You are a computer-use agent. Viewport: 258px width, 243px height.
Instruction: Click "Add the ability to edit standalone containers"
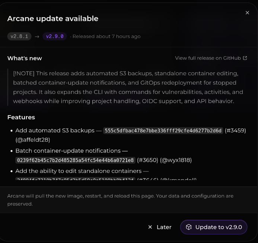point(79,171)
